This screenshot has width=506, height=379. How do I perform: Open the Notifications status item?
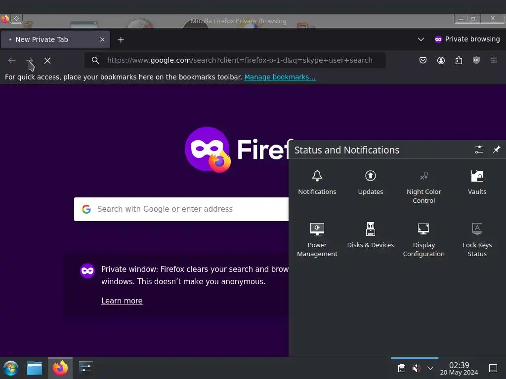(x=317, y=183)
